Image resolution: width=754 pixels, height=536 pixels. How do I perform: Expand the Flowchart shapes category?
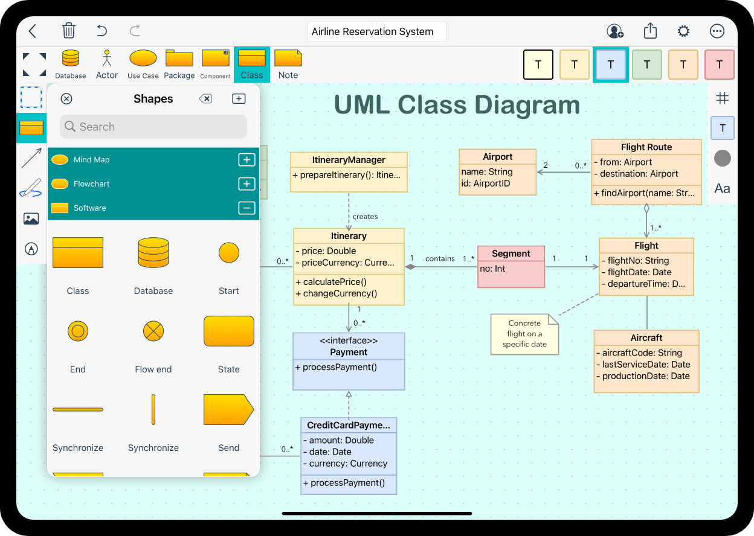pyautogui.click(x=246, y=183)
